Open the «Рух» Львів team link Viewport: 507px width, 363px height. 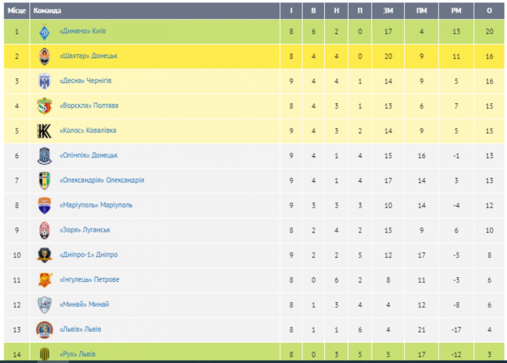click(78, 354)
